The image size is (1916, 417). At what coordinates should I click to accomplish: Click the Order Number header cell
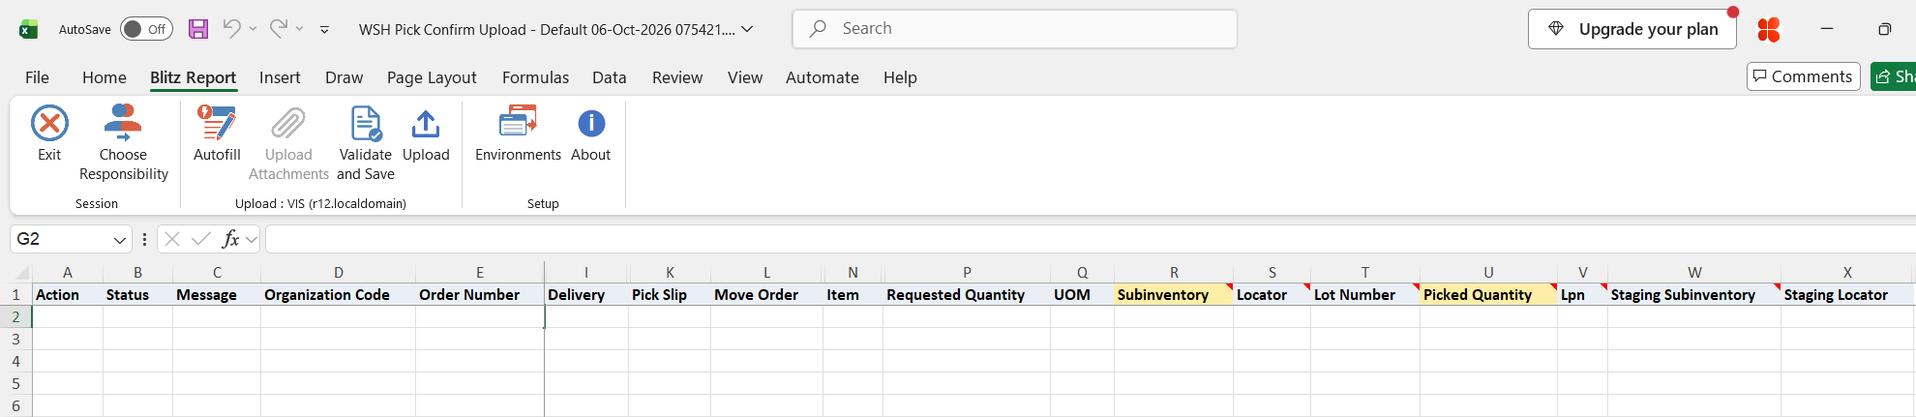click(x=479, y=295)
